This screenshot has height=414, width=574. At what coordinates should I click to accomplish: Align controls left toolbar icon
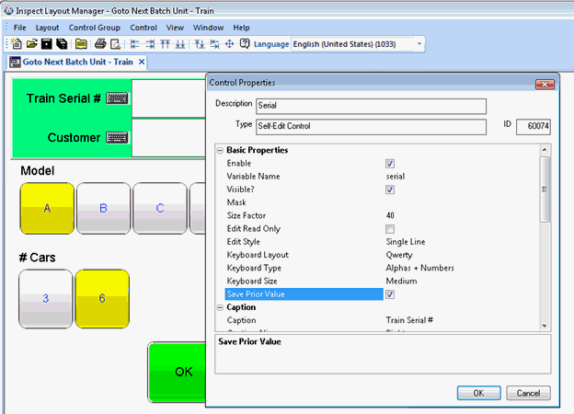(135, 44)
